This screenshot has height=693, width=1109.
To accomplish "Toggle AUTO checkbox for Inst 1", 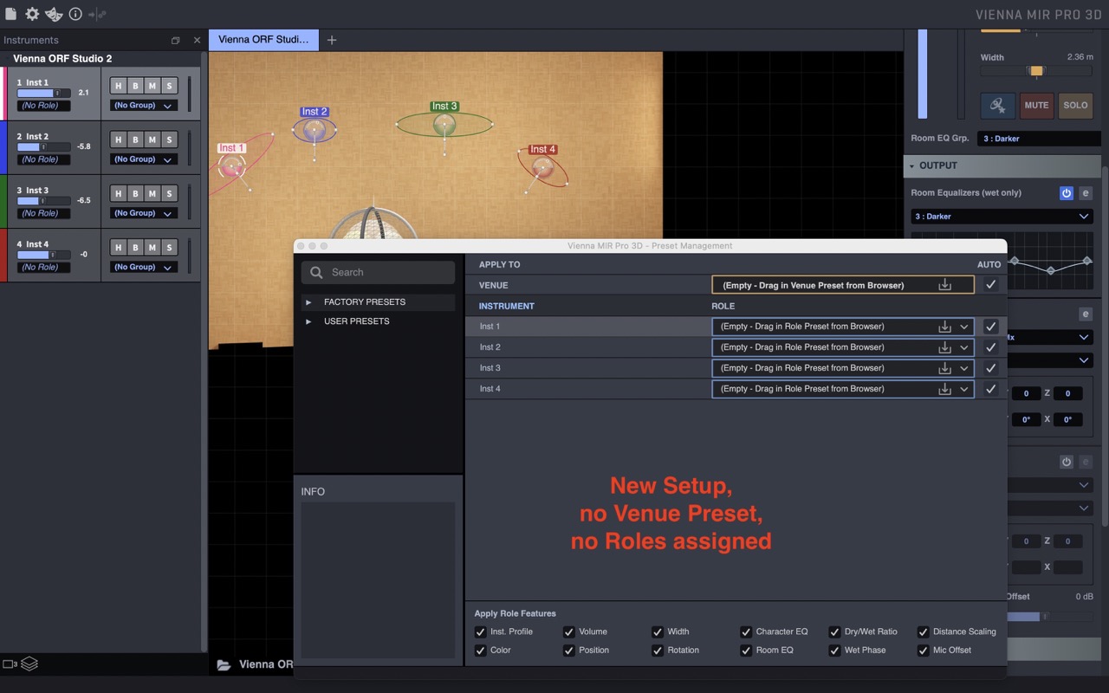I will 991,327.
